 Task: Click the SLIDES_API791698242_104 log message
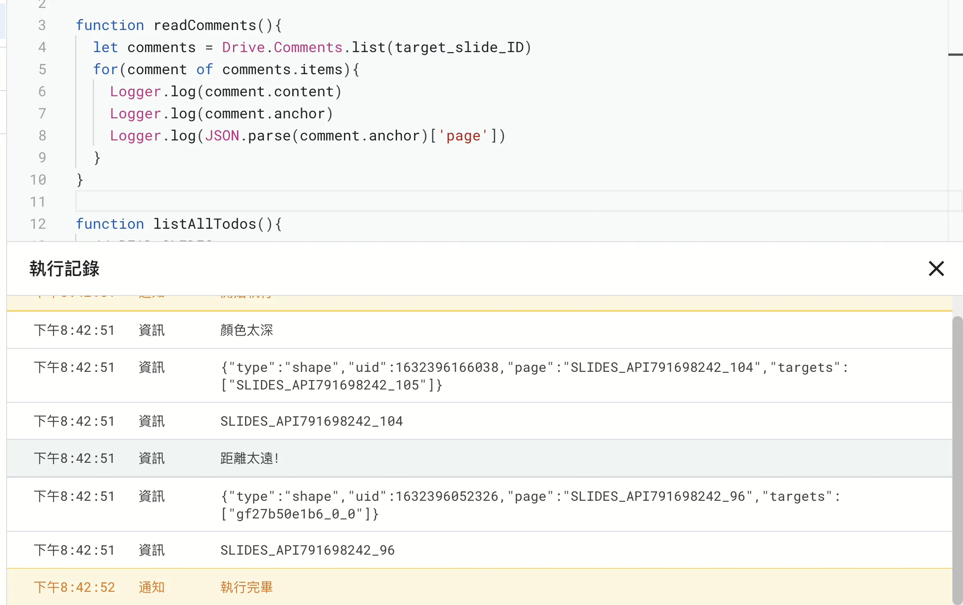point(312,421)
